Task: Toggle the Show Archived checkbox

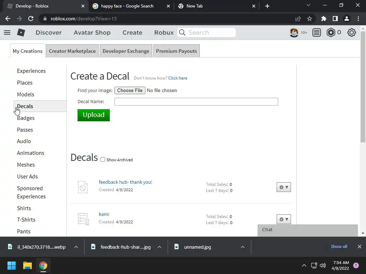Action: (103, 159)
